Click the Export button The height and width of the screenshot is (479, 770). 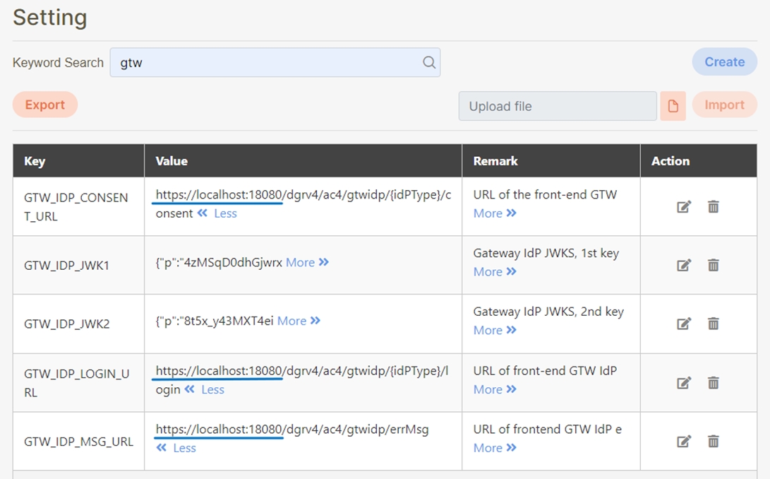point(45,105)
